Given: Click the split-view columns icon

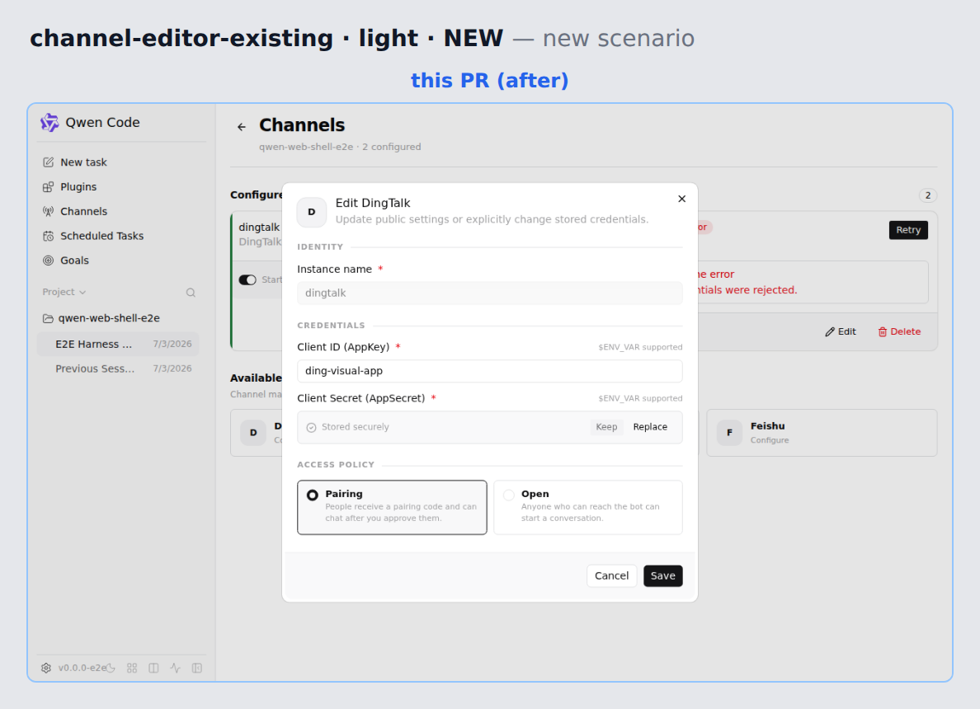Looking at the screenshot, I should (x=153, y=668).
